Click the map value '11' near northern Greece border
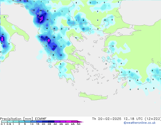Image resolution: width=161 pixels, height=125 pixels. click(83, 29)
